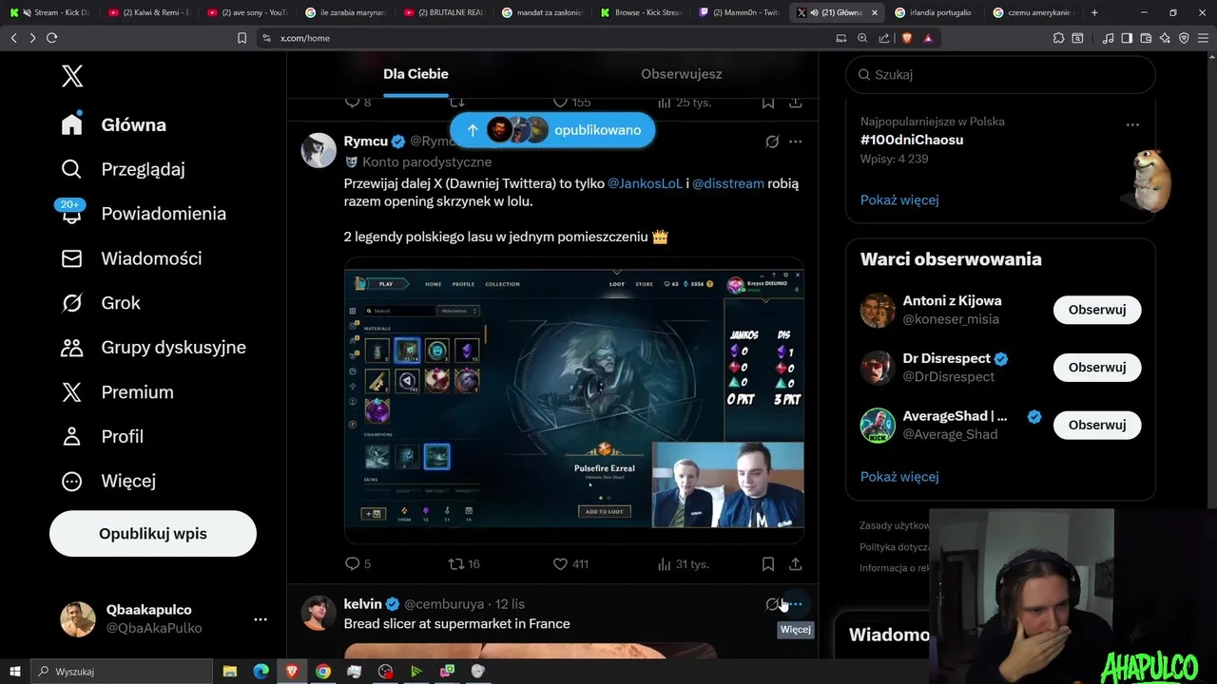Open Więcej menu in left sidebar

tap(108, 481)
